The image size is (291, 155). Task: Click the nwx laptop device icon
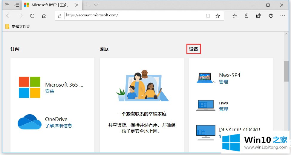click(x=206, y=105)
